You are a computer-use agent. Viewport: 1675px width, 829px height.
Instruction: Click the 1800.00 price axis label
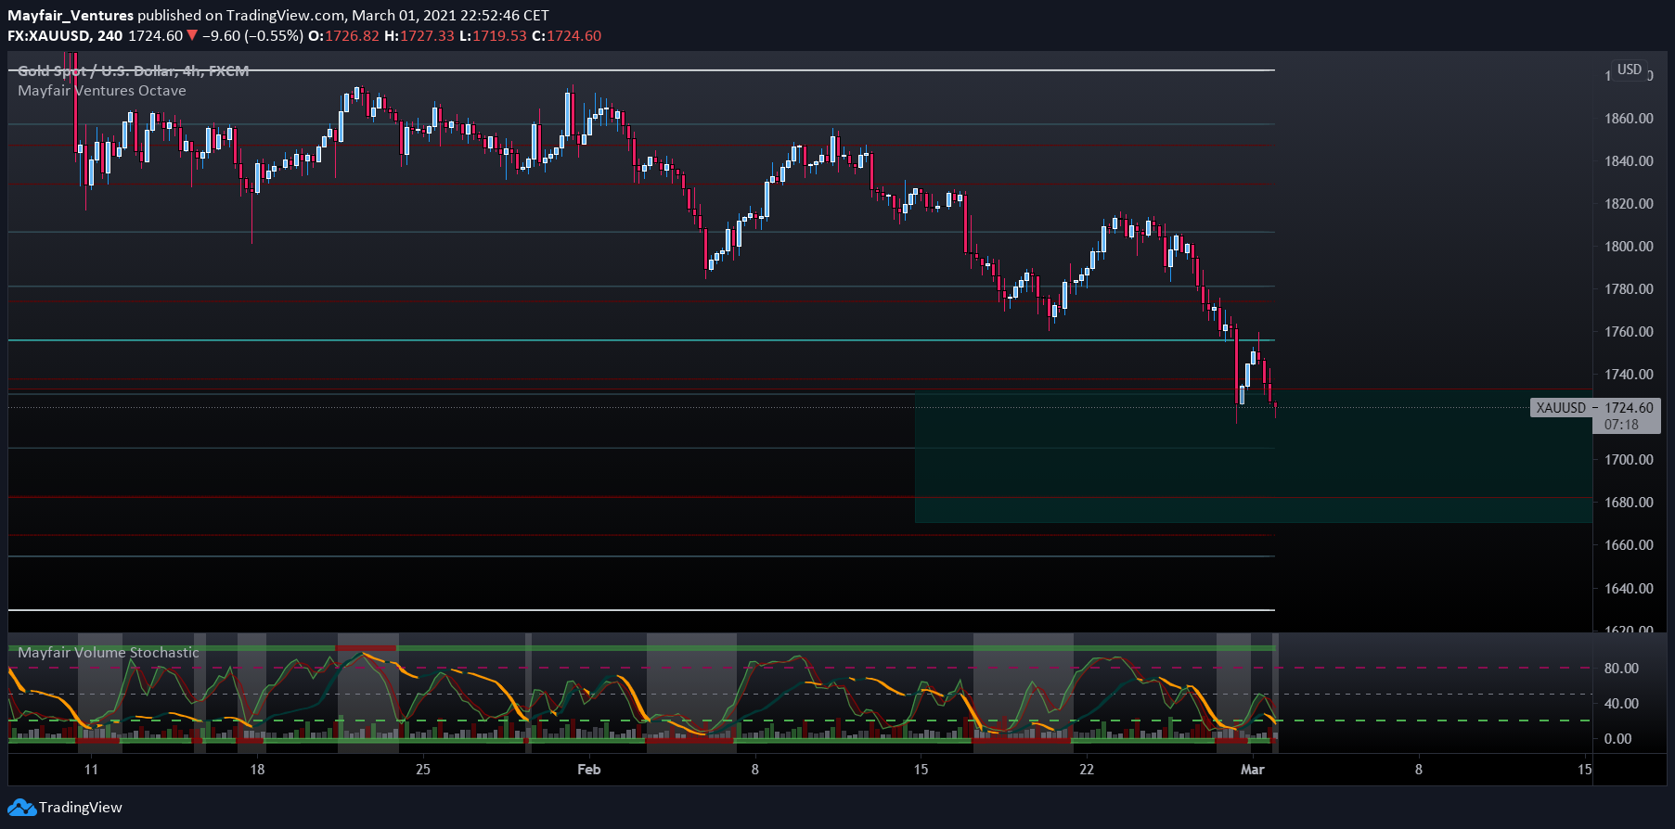coord(1630,247)
